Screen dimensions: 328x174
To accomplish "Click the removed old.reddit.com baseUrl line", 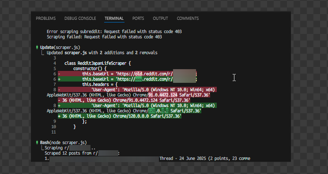I will coord(128,74).
